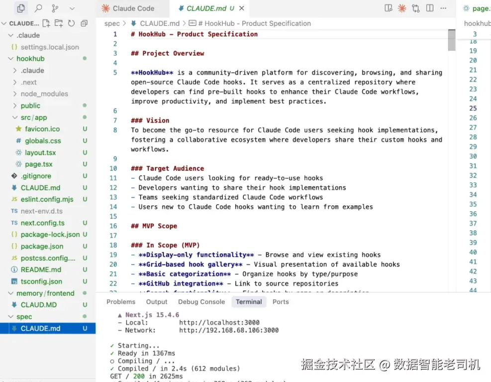The height and width of the screenshot is (382, 491).
Task: Click the spec breadcrumb segment
Action: click(112, 23)
